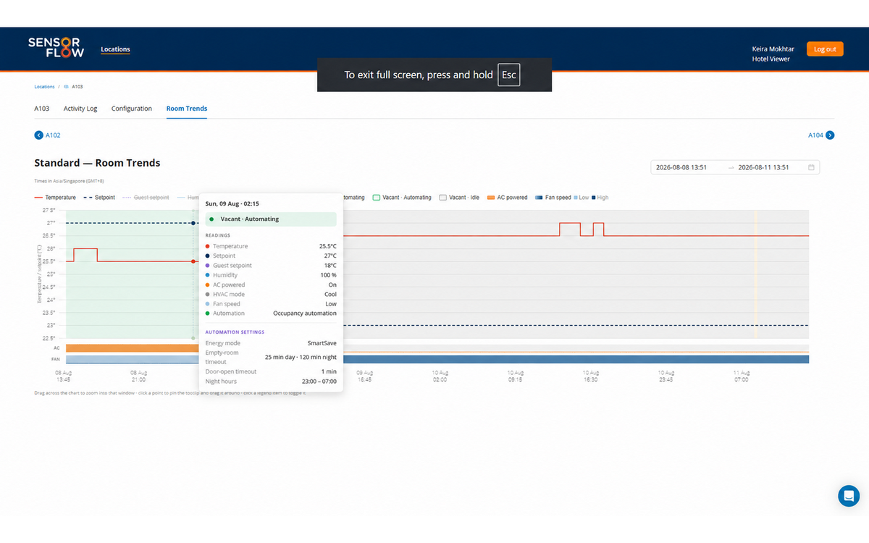Open the chat support bubble
The height and width of the screenshot is (543, 869).
coord(849,496)
